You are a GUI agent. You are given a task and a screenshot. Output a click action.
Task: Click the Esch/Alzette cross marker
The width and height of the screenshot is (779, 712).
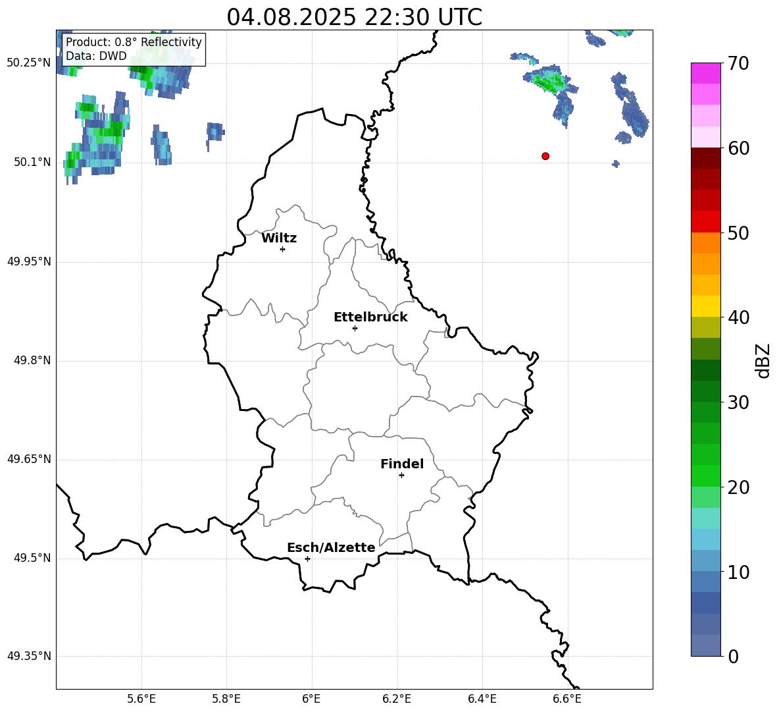[307, 559]
